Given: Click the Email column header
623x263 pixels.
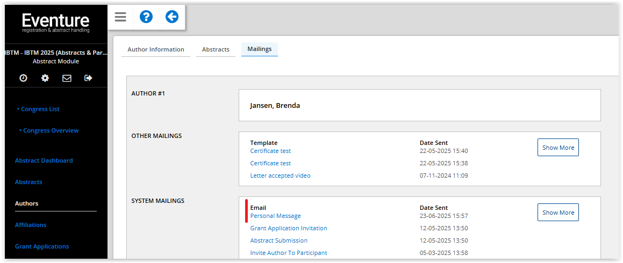Looking at the screenshot, I should point(258,208).
